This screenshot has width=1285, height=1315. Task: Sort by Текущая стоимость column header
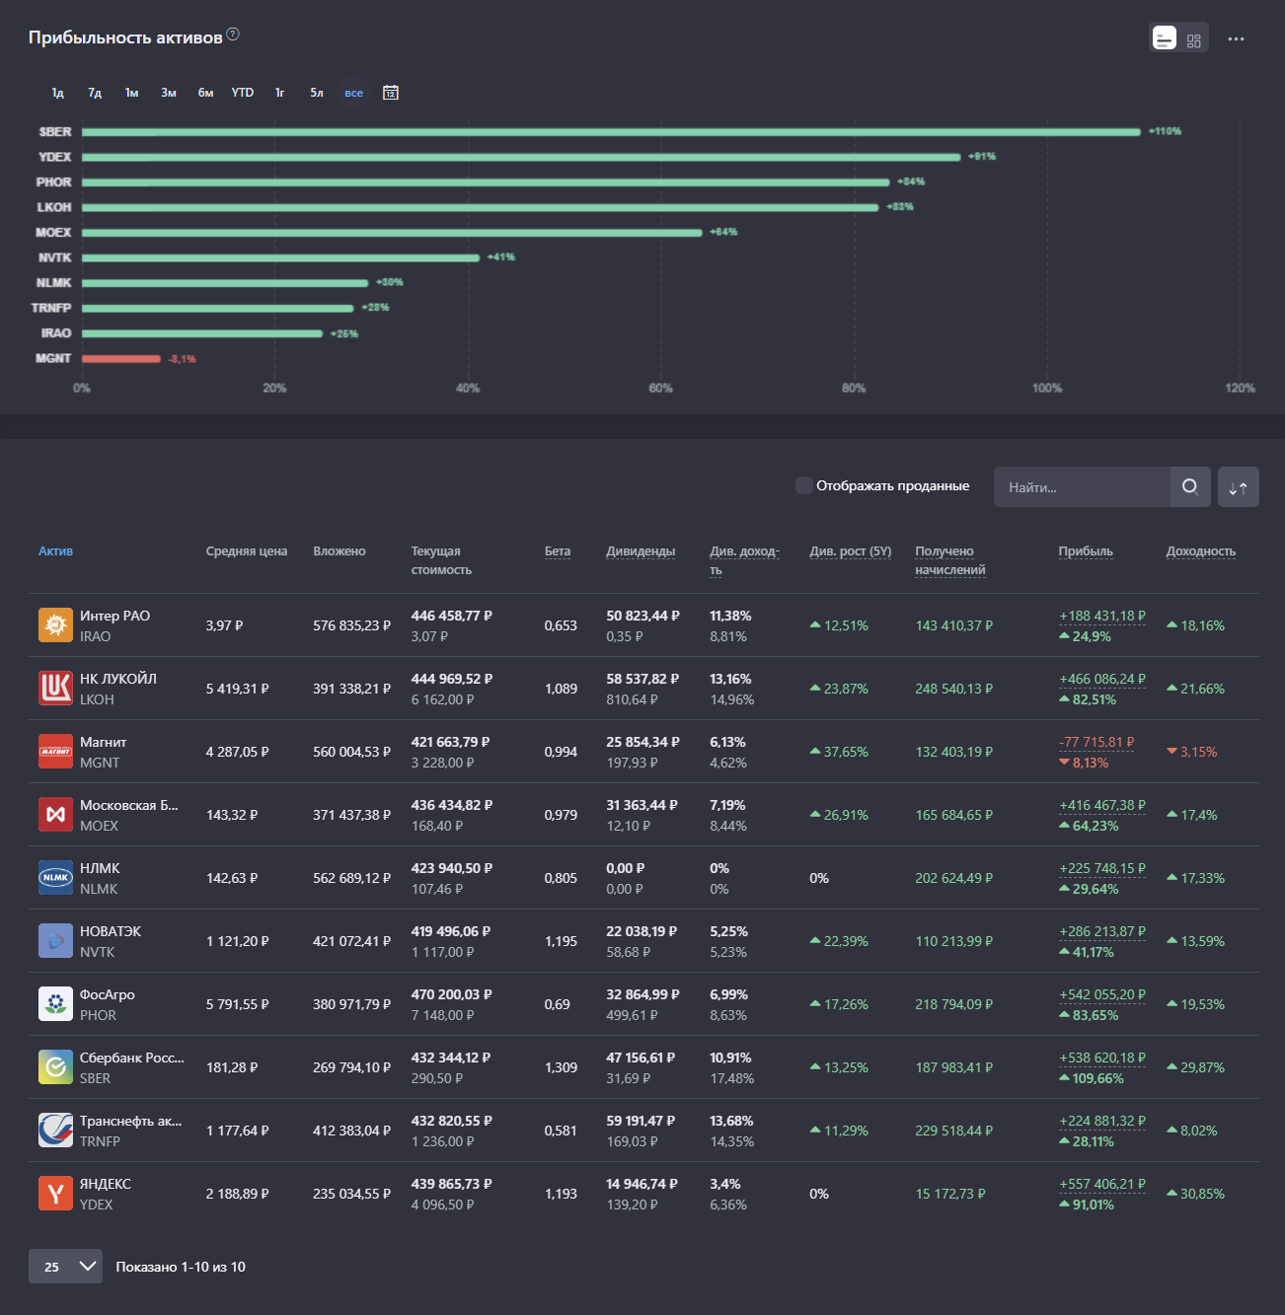coord(441,560)
